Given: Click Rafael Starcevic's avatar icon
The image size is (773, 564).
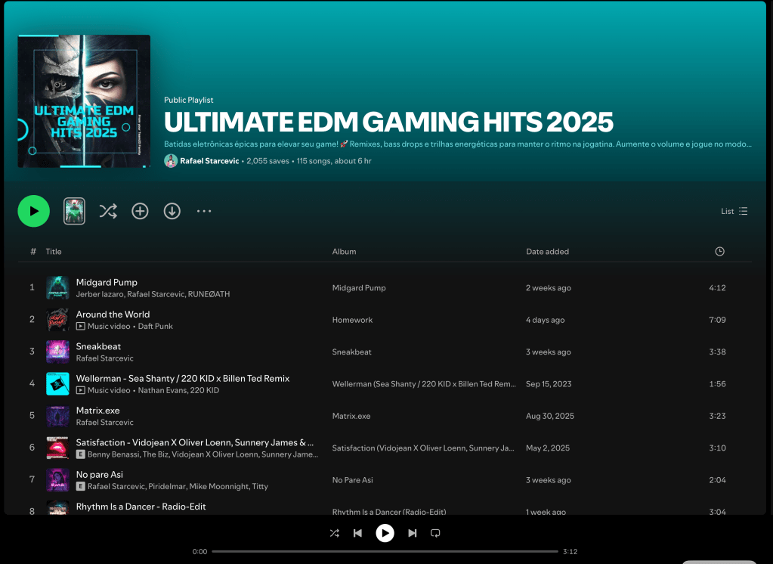Looking at the screenshot, I should pyautogui.click(x=171, y=161).
